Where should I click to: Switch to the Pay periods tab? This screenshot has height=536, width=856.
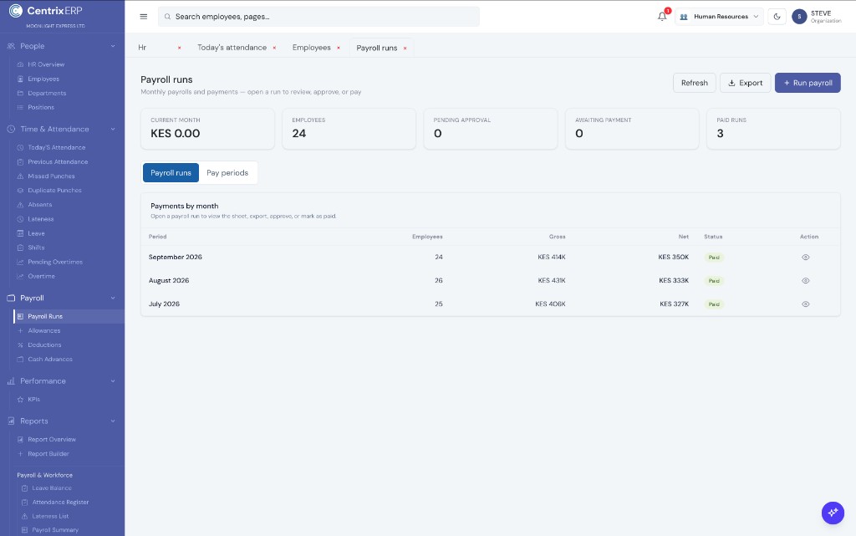[x=227, y=173]
